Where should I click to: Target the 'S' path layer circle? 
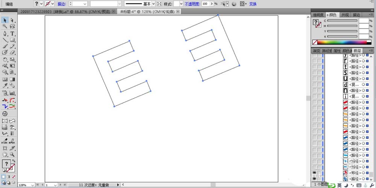tap(363, 73)
